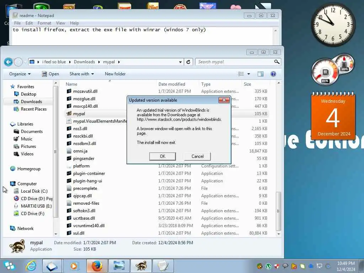Open Notepad Help menu
Screen dimensions: 364x273
tap(74, 23)
